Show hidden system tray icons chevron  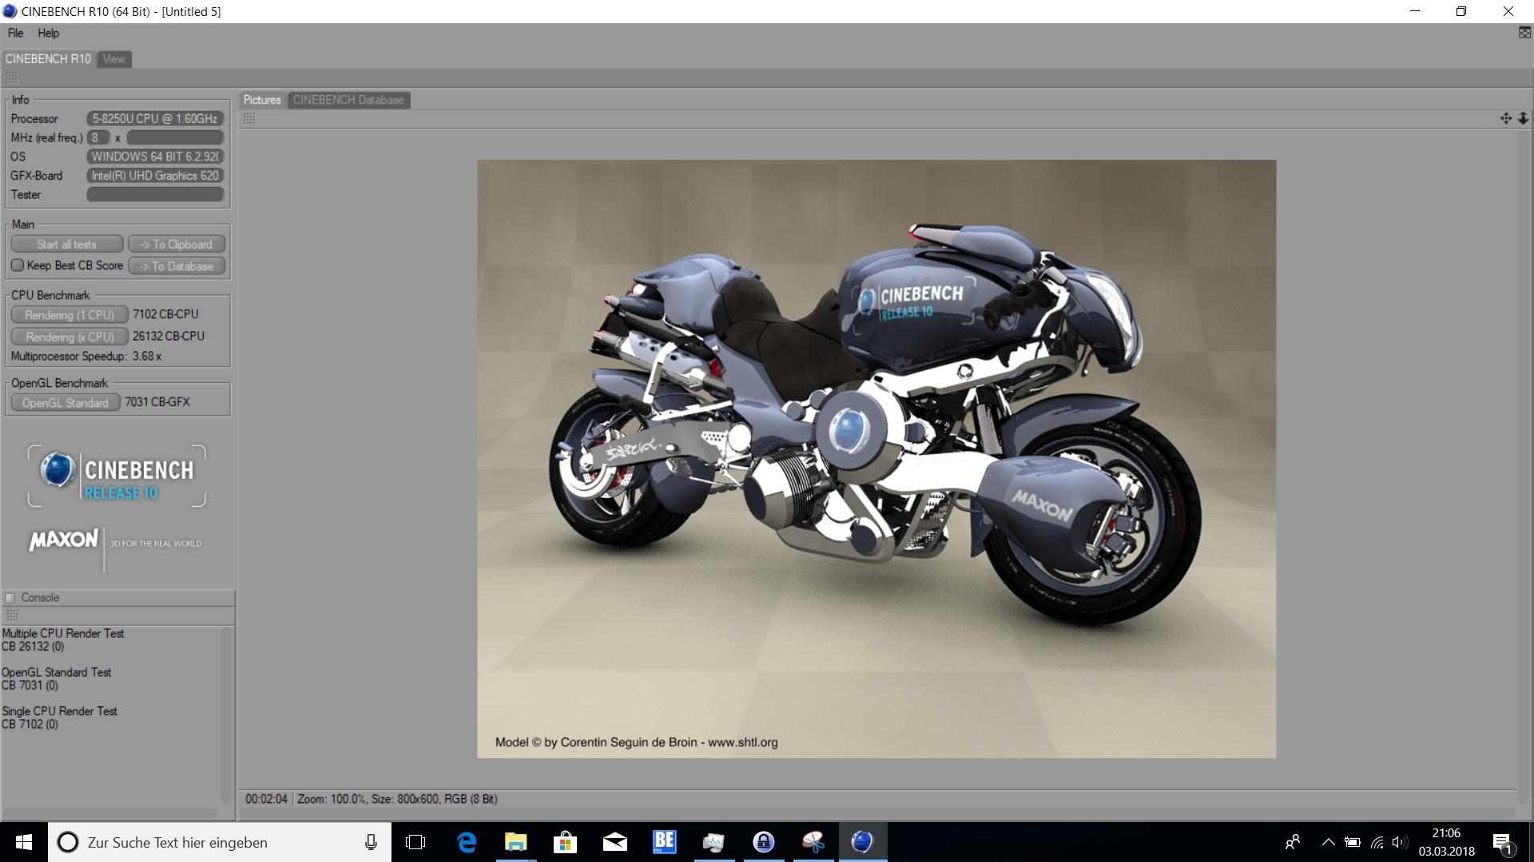(1328, 842)
